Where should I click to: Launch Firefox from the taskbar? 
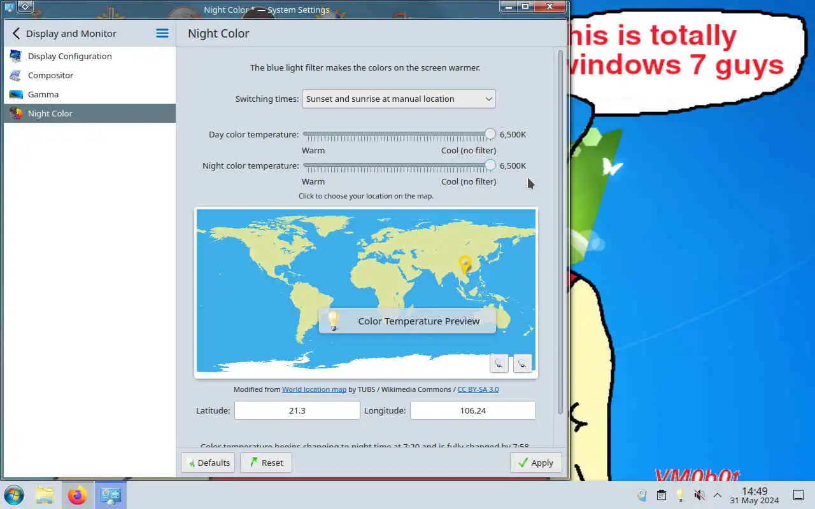(78, 495)
